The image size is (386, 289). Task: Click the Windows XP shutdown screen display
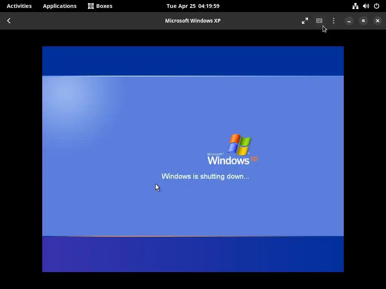tap(193, 159)
